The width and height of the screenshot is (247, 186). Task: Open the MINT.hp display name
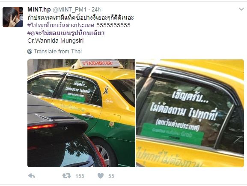click(39, 9)
